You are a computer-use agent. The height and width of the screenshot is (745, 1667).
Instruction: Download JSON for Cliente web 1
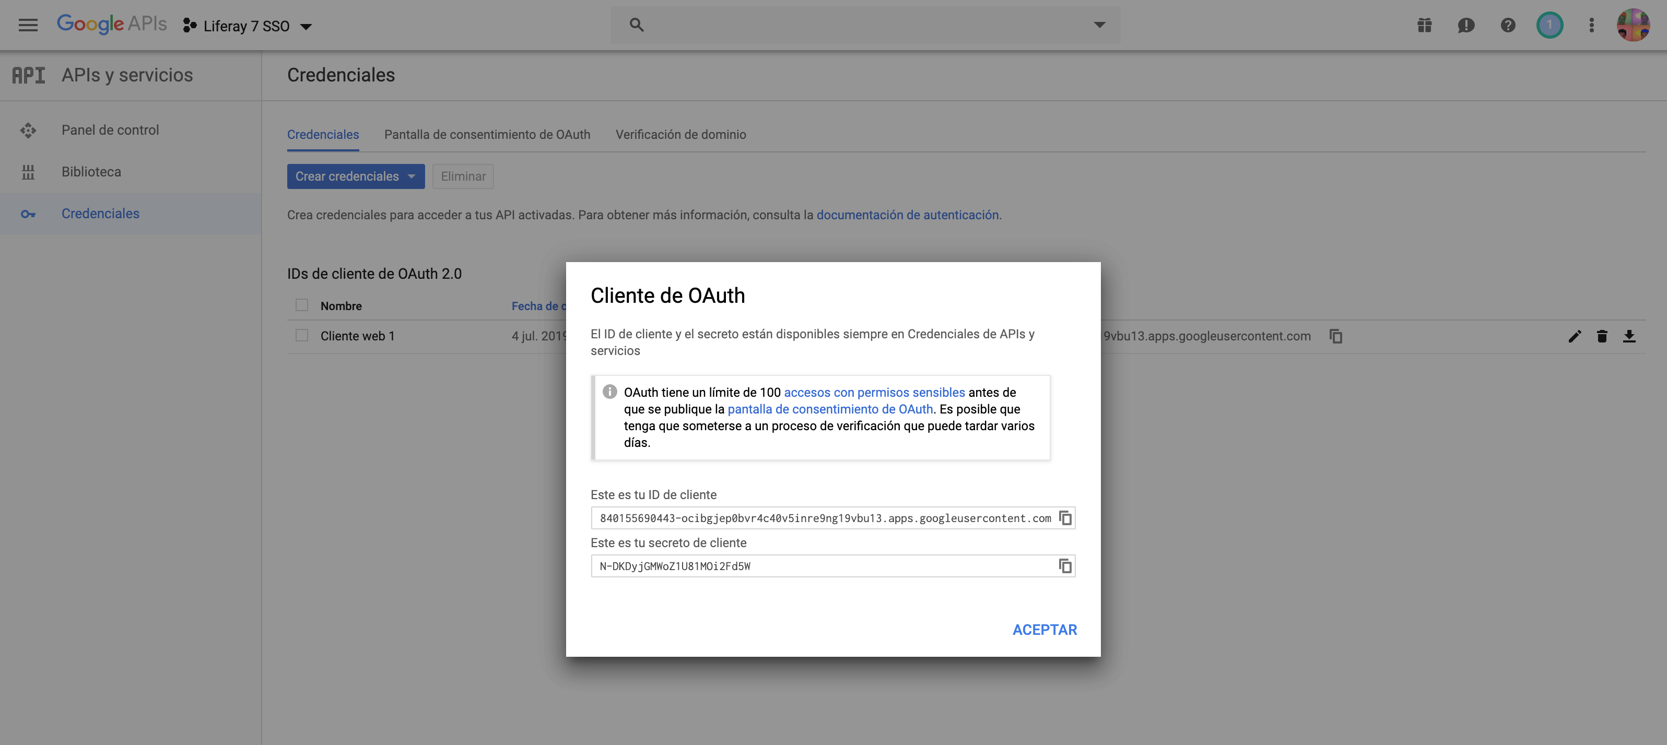pyautogui.click(x=1629, y=336)
